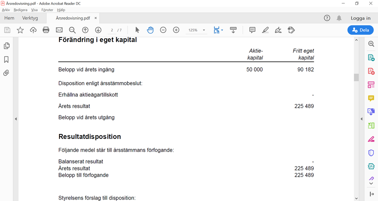Upload file to cloud icon
The height and width of the screenshot is (201, 378).
pos(33,30)
